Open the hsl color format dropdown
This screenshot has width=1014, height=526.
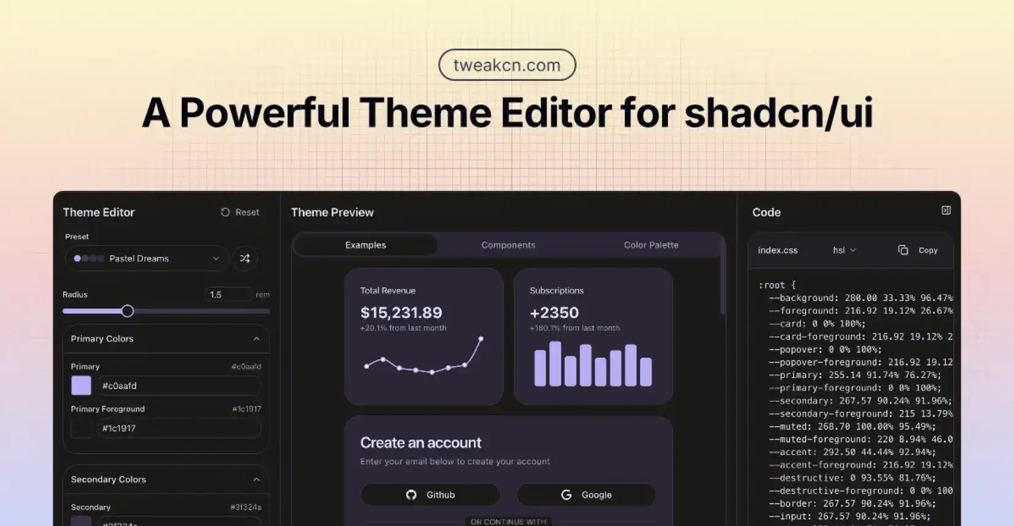(844, 250)
